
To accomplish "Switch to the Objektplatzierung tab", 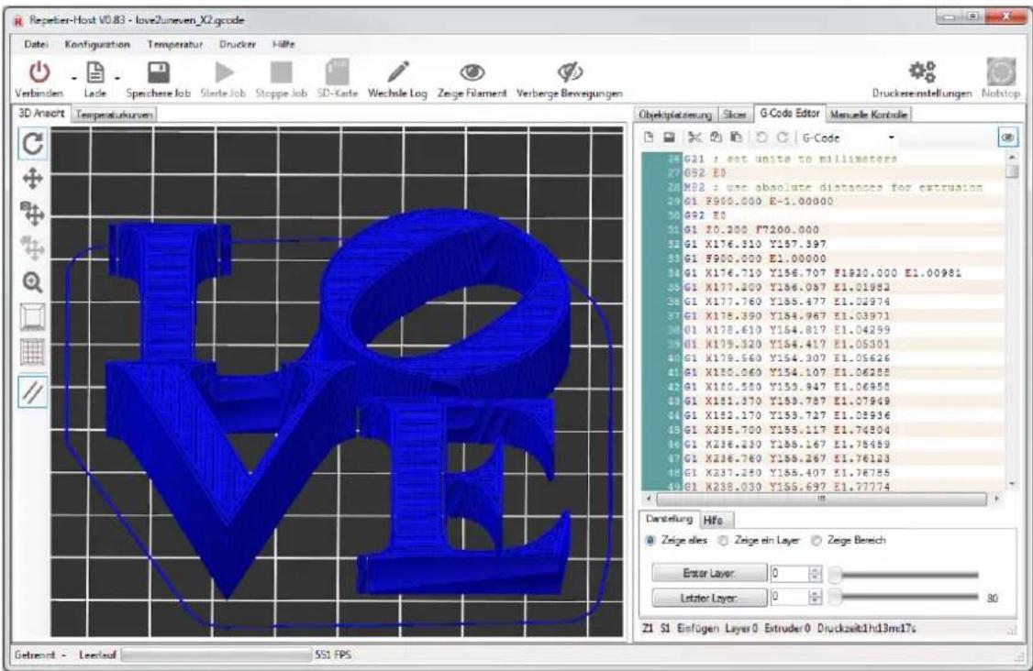I will [x=674, y=115].
